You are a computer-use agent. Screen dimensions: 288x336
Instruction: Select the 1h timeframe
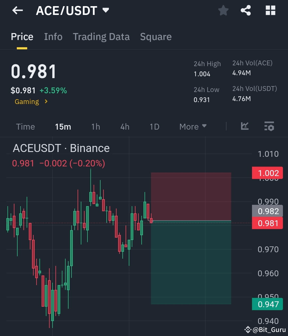[95, 126]
